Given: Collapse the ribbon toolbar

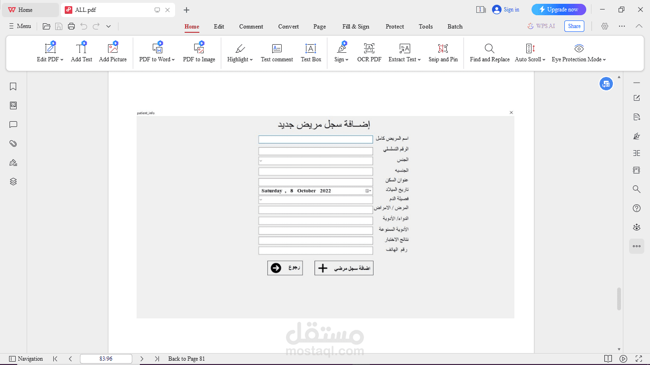Looking at the screenshot, I should [x=639, y=26].
